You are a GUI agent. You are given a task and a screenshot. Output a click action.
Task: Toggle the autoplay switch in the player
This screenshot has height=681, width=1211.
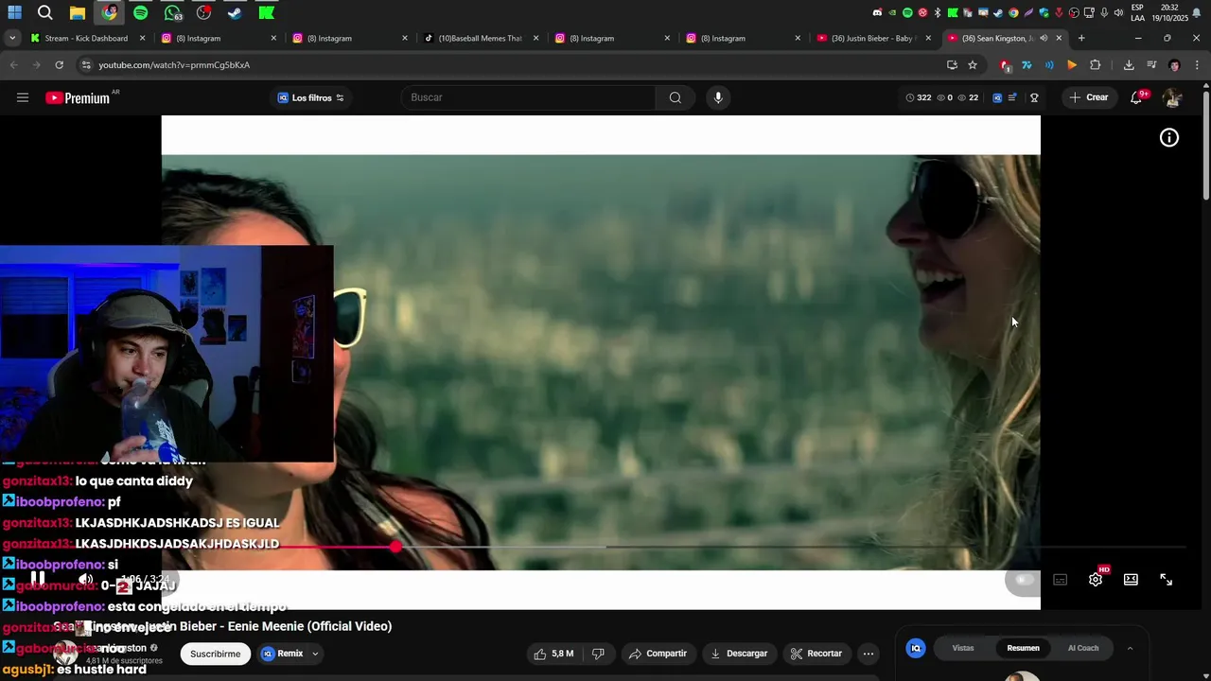(x=1023, y=579)
